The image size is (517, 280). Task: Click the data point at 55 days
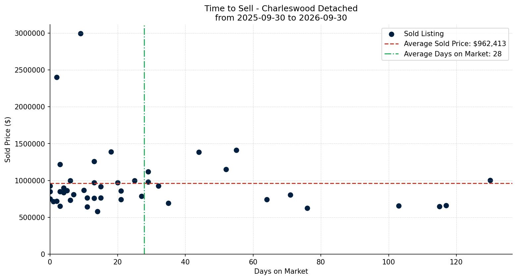pyautogui.click(x=236, y=150)
